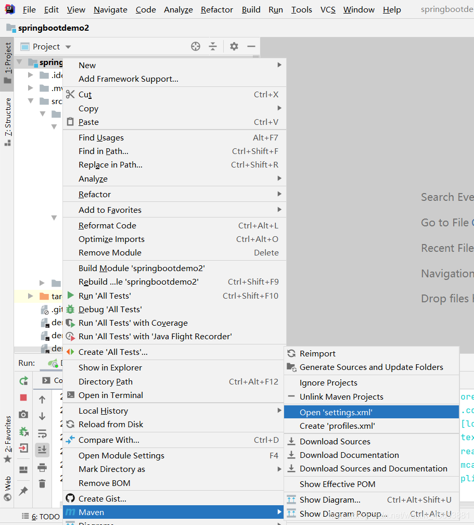Expand the target folder node

point(31,296)
